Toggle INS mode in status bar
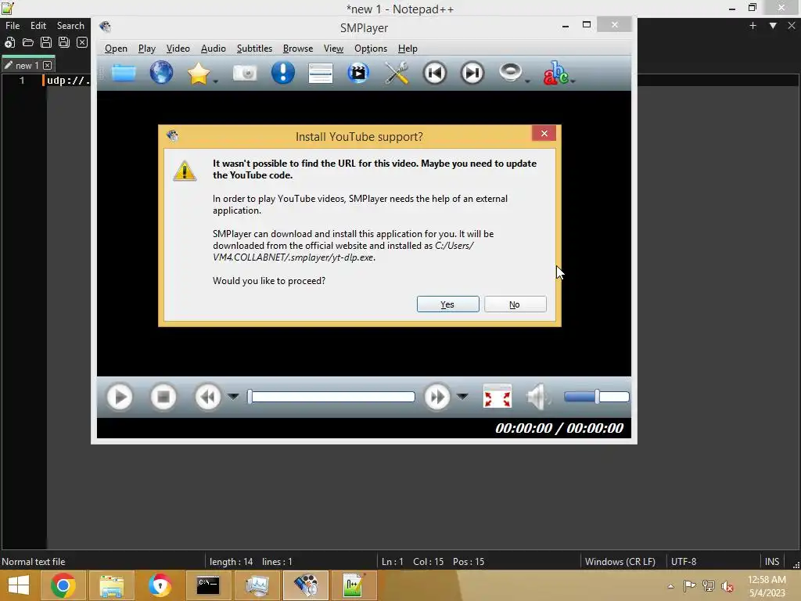This screenshot has height=601, width=801. click(772, 562)
